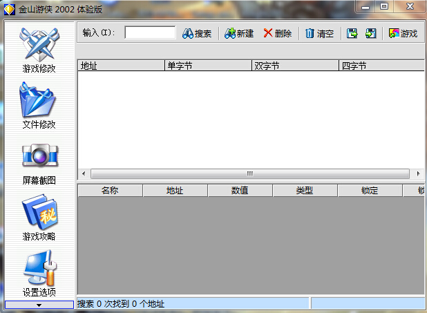Click the 锁定 column header
Screen dimensions: 427x313
pos(370,191)
